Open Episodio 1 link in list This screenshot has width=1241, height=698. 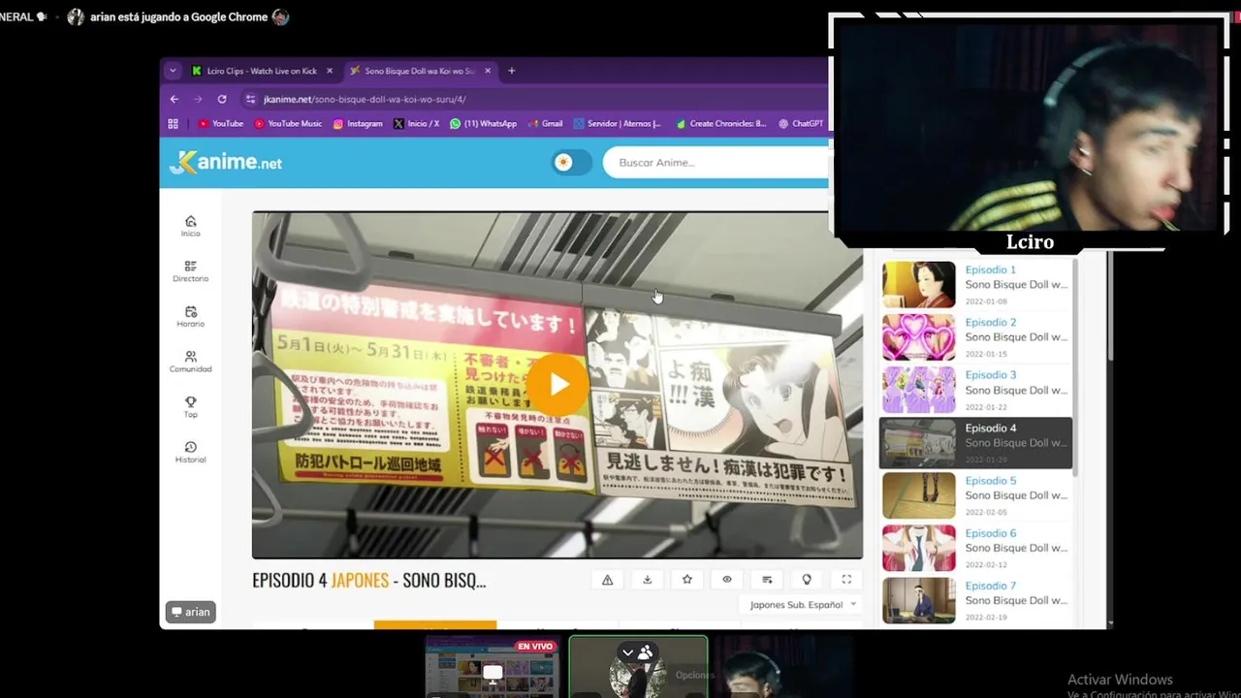click(x=990, y=270)
